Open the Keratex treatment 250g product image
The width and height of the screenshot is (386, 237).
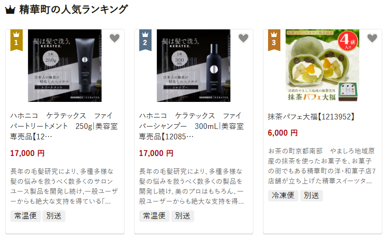65,65
